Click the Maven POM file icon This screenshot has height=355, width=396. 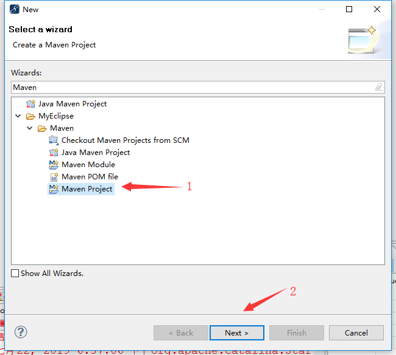point(54,177)
